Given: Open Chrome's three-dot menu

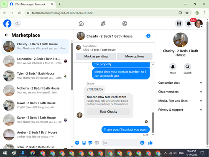Looking at the screenshot, I should [204, 13].
